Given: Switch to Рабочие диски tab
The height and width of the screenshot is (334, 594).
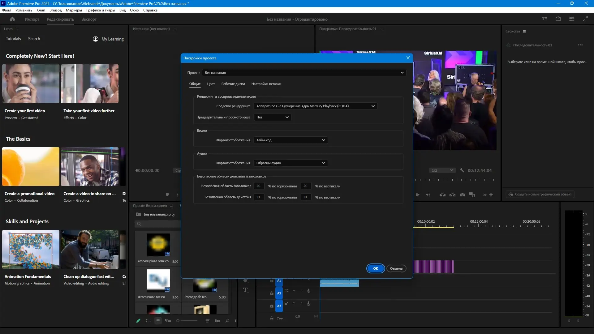Looking at the screenshot, I should 233,84.
